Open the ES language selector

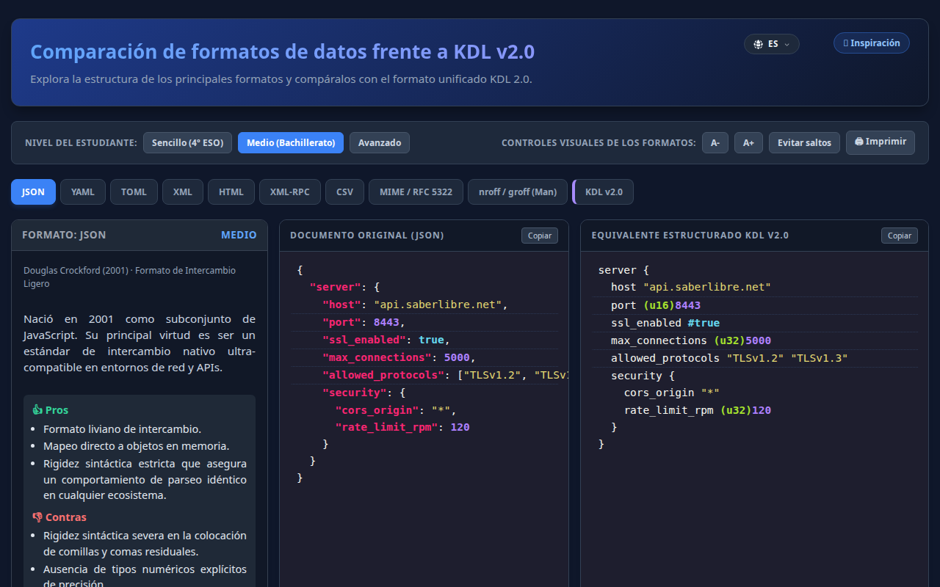772,44
